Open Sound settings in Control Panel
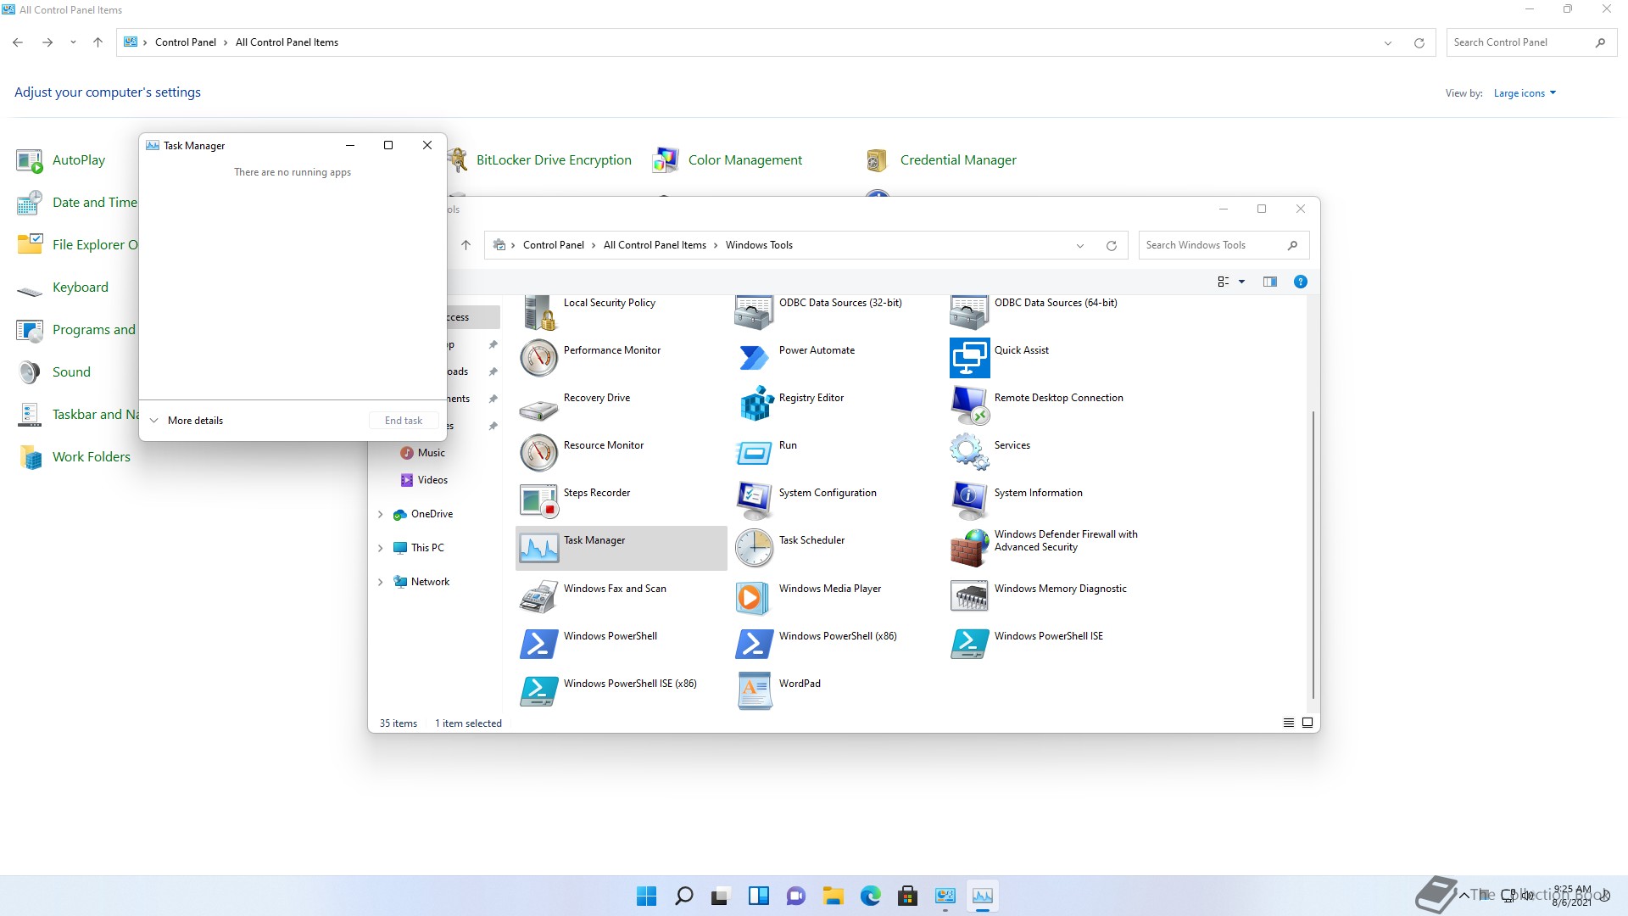The height and width of the screenshot is (916, 1628). click(53, 372)
